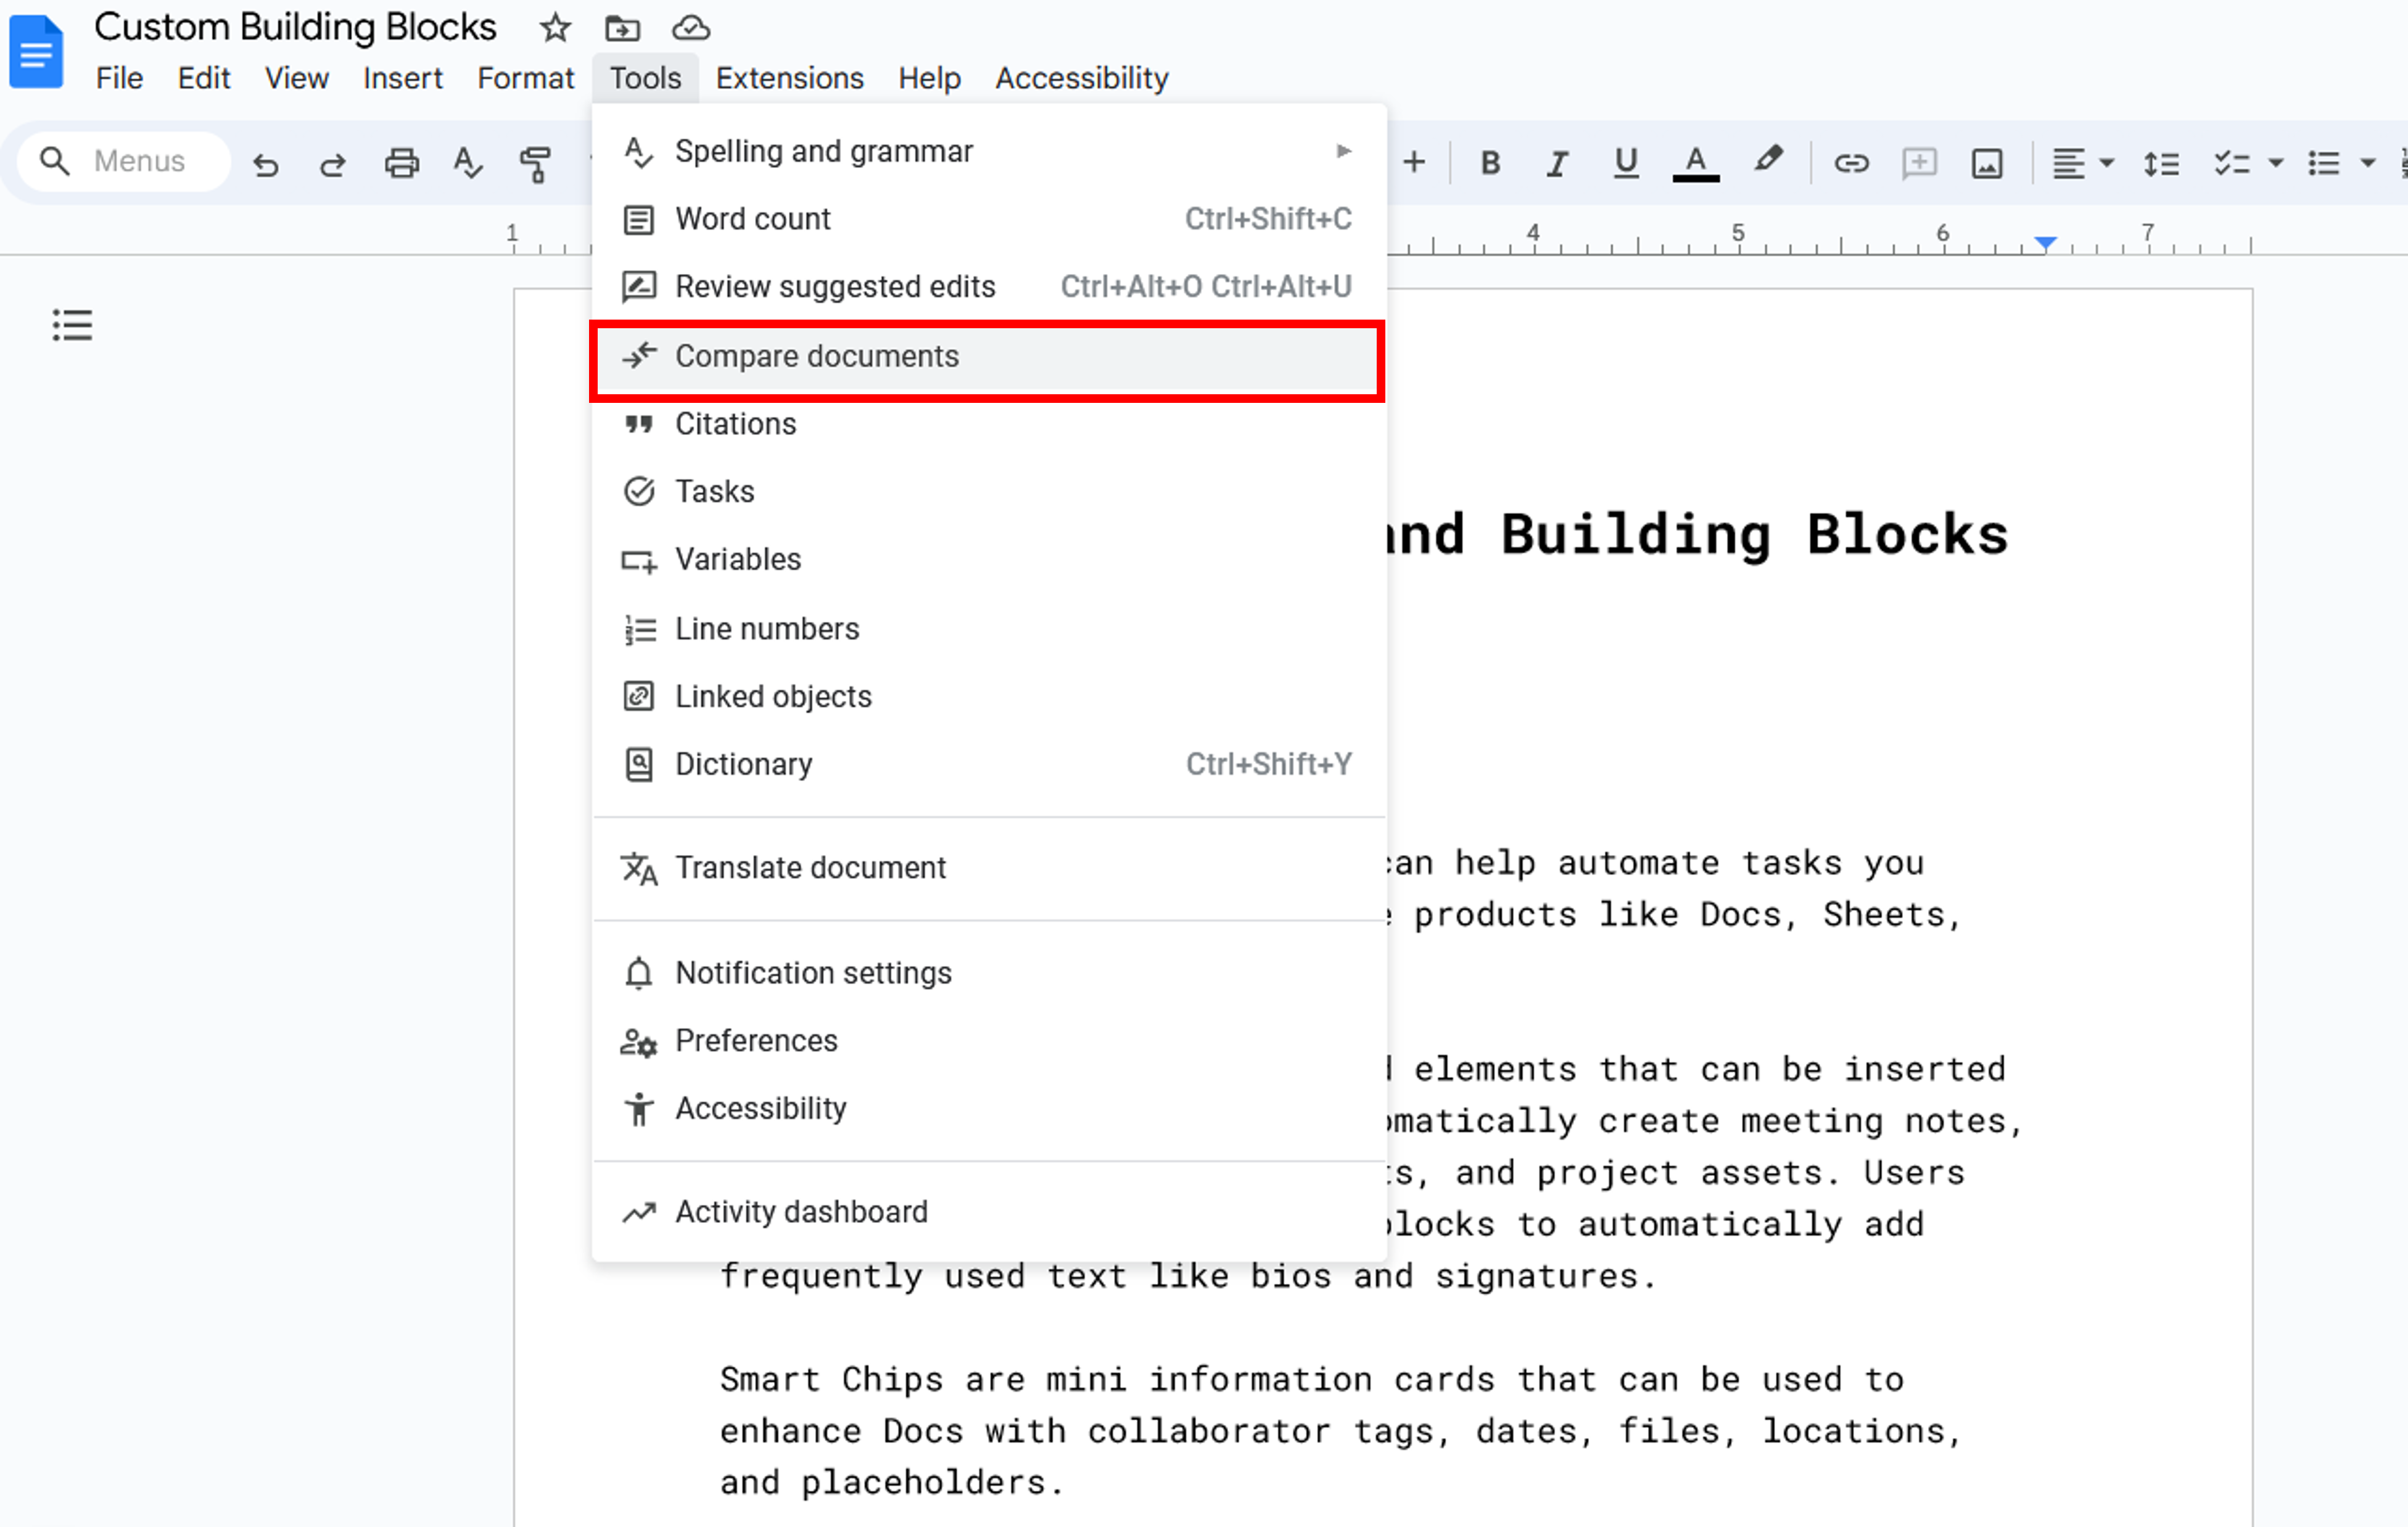2408x1527 pixels.
Task: Open the Insert menu
Action: pyautogui.click(x=402, y=78)
